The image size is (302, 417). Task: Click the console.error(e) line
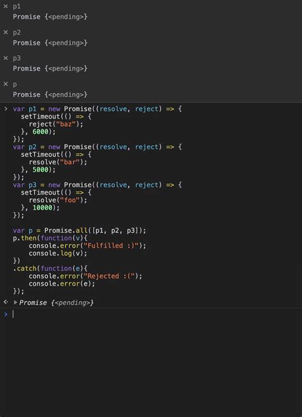coord(62,284)
